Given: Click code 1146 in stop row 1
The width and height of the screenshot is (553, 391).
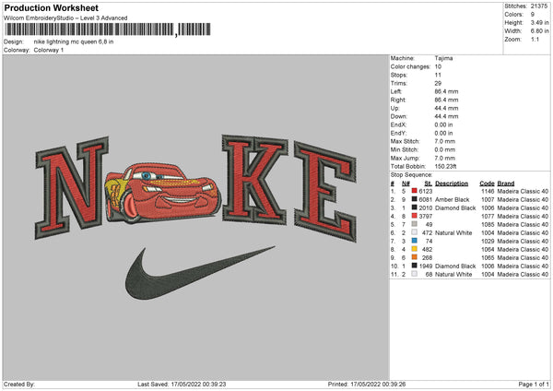Looking at the screenshot, I should [x=488, y=191].
